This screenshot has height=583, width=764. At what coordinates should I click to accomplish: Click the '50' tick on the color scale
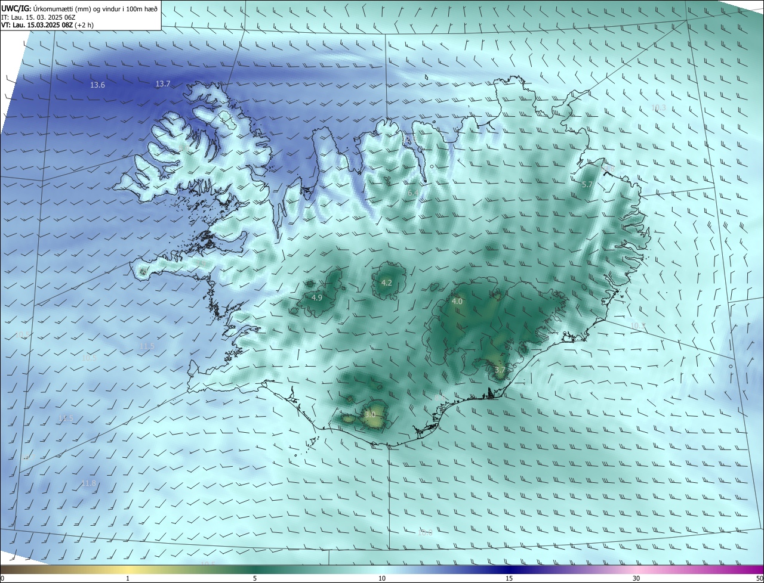(759, 578)
